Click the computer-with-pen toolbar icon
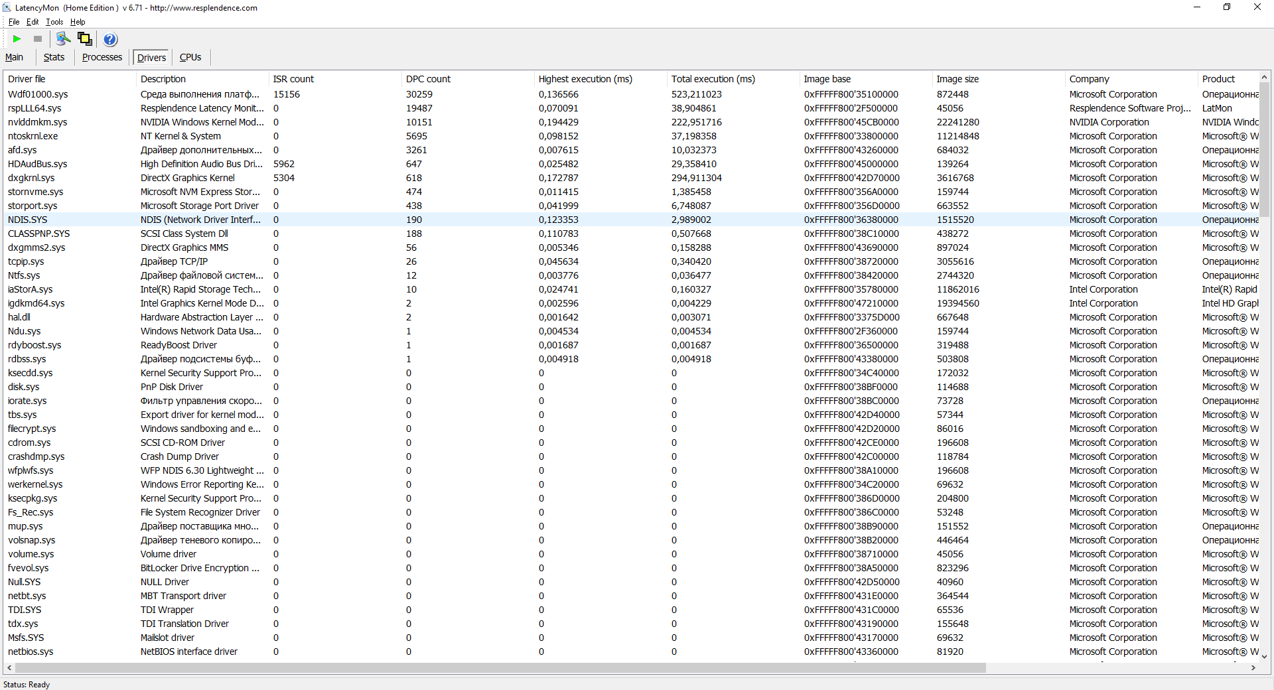This screenshot has width=1274, height=690. pyautogui.click(x=63, y=39)
